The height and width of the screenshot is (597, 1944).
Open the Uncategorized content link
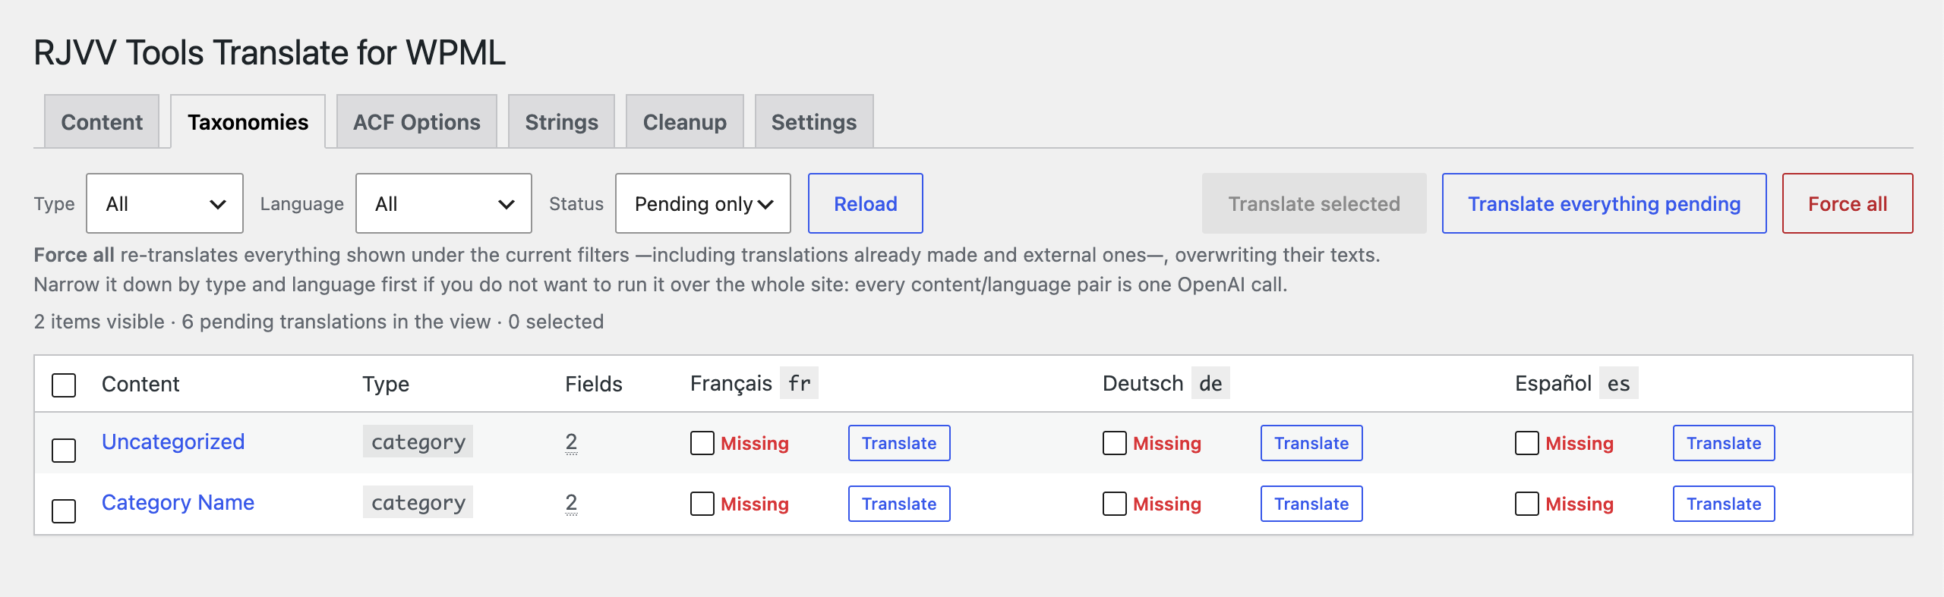coord(173,441)
